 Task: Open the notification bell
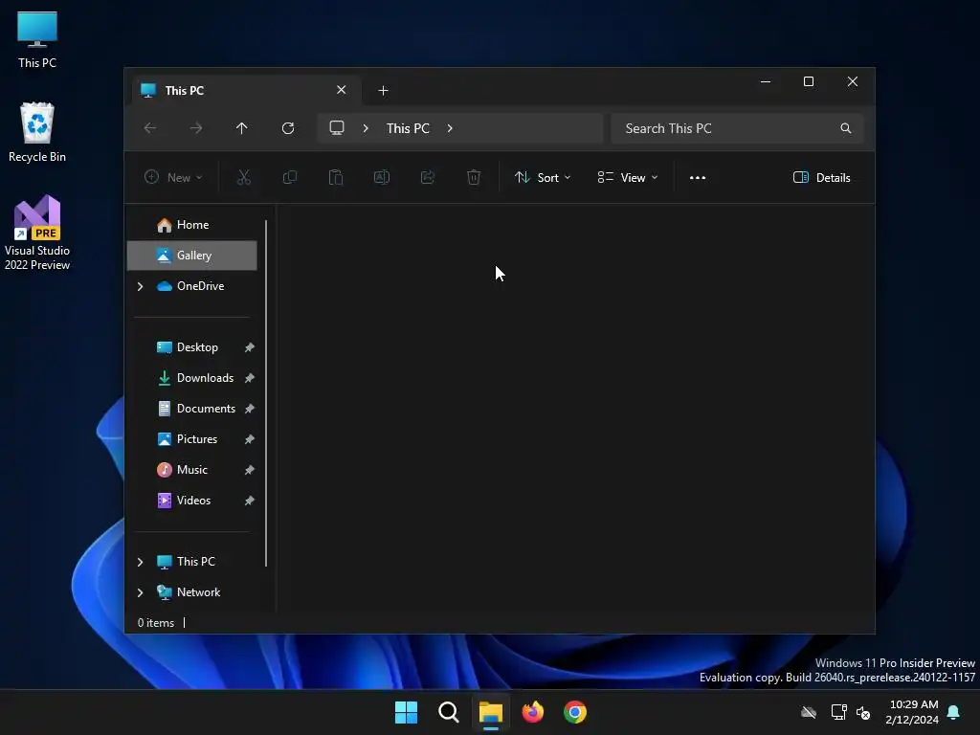click(953, 712)
